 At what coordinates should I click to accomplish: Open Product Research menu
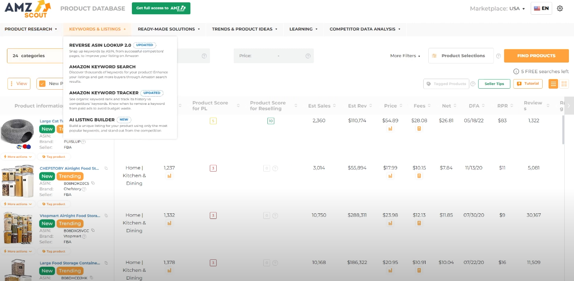(x=31, y=29)
